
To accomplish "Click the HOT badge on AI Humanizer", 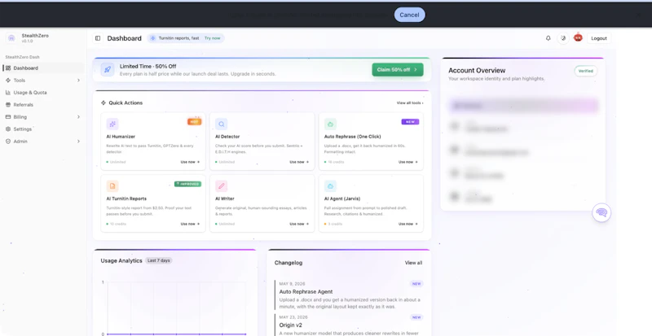I will pyautogui.click(x=194, y=122).
